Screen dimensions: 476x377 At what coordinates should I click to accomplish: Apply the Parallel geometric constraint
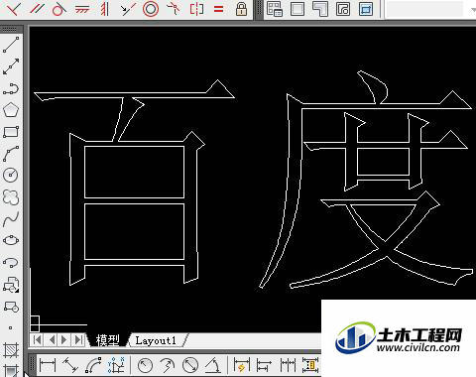37,9
